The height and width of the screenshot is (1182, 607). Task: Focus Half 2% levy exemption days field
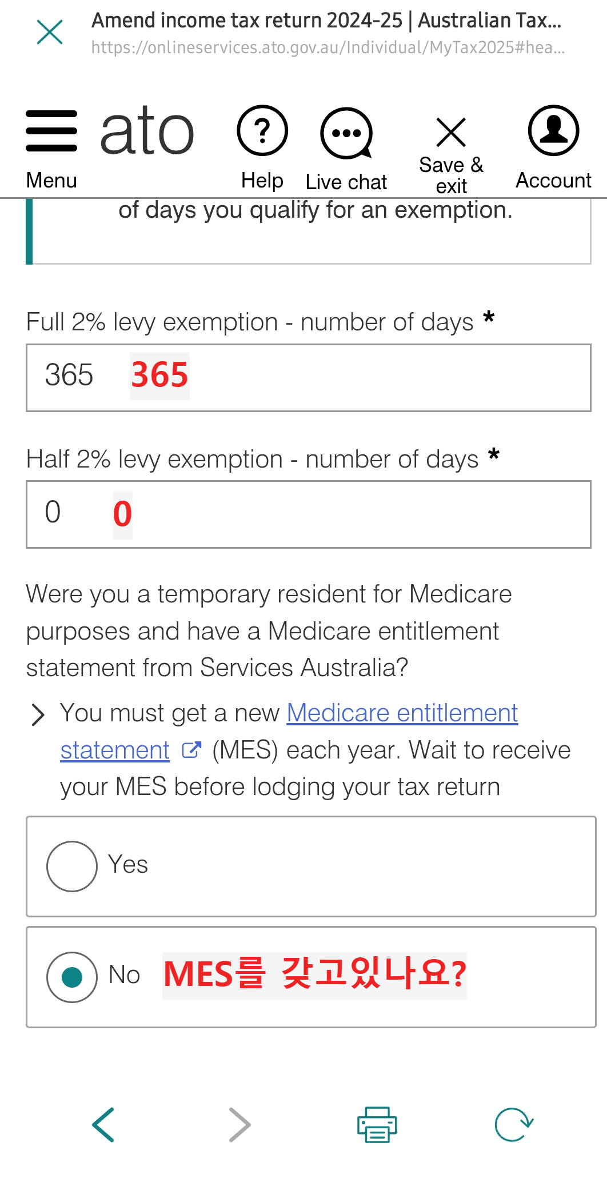click(x=309, y=514)
